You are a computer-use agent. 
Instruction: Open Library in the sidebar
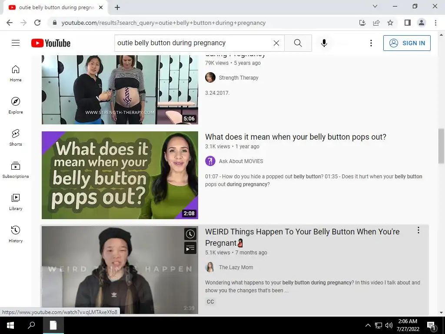16,202
